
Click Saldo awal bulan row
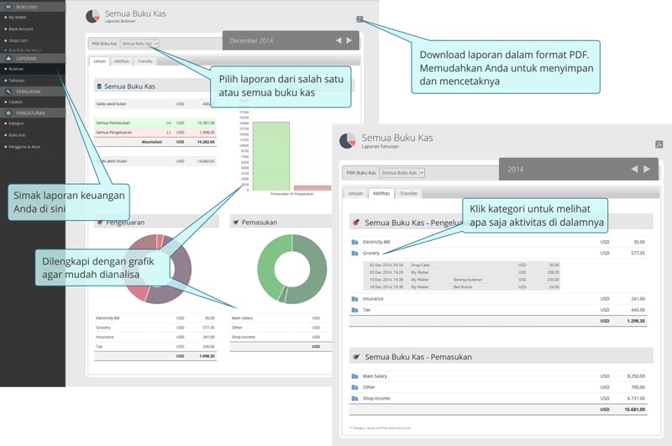click(x=155, y=103)
